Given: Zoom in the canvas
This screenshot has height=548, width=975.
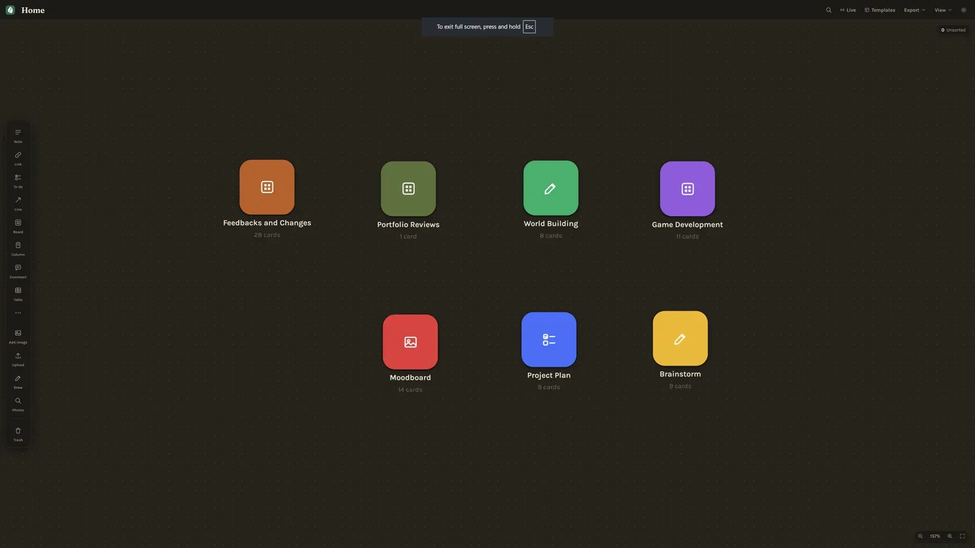Looking at the screenshot, I should pos(949,536).
